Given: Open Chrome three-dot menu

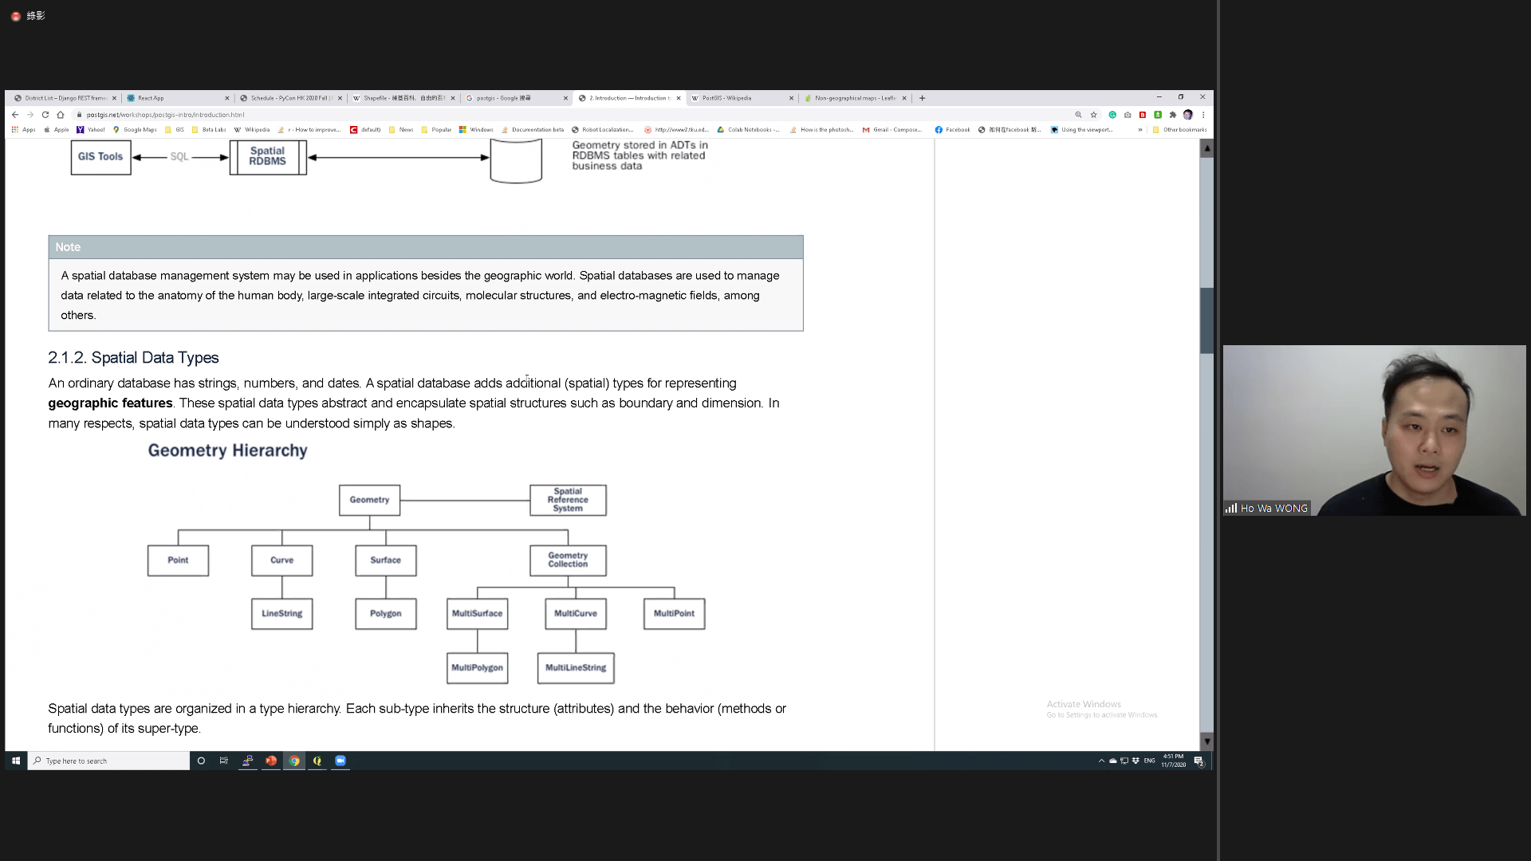Looking at the screenshot, I should tap(1203, 115).
